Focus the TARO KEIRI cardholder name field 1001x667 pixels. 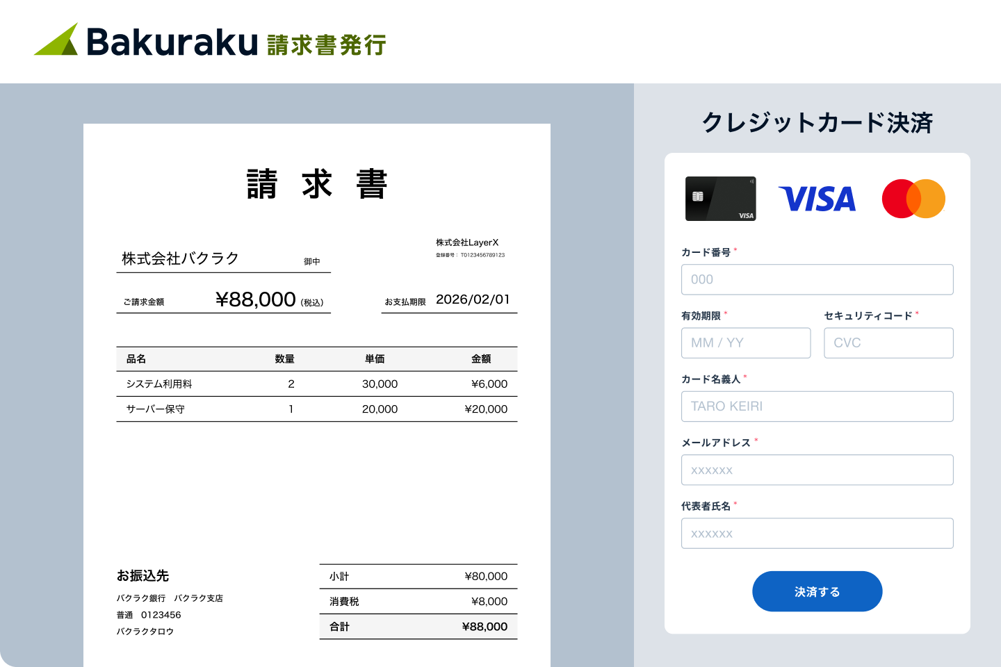[x=817, y=406]
